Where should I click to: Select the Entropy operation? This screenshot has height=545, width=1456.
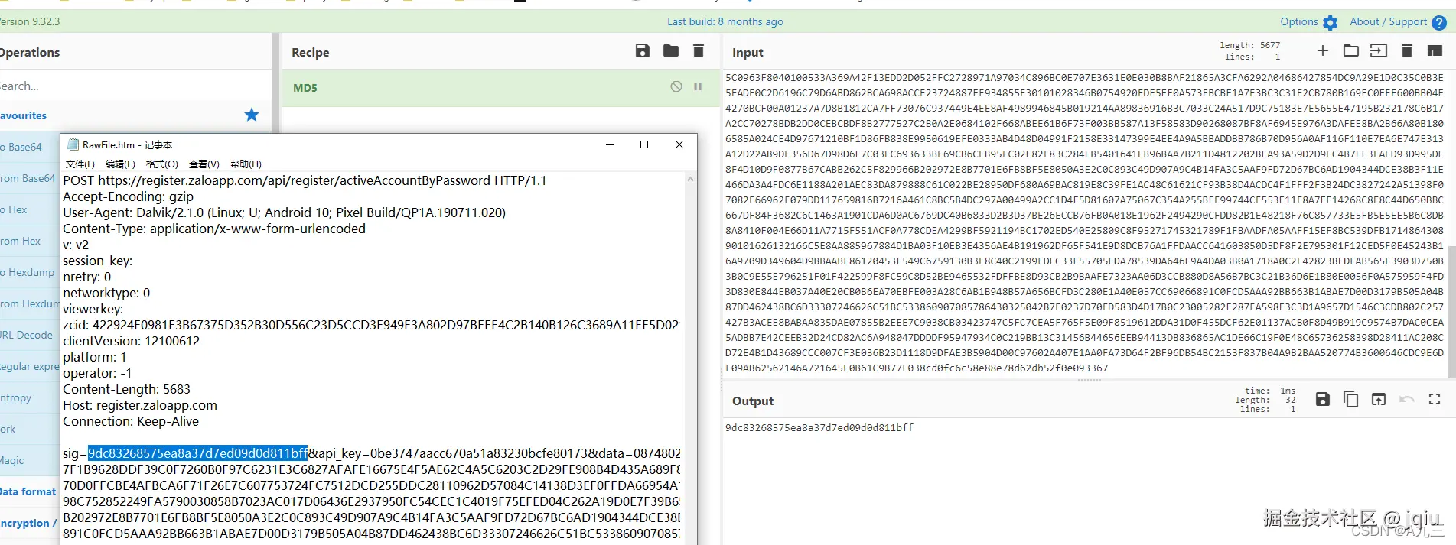pos(16,397)
